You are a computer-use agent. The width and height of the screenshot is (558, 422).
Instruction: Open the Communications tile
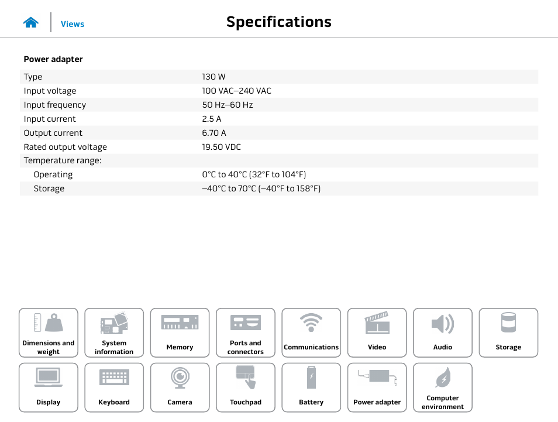coord(311,332)
